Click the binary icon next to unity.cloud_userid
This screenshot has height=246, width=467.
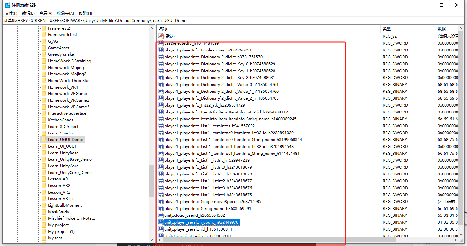[161, 215]
